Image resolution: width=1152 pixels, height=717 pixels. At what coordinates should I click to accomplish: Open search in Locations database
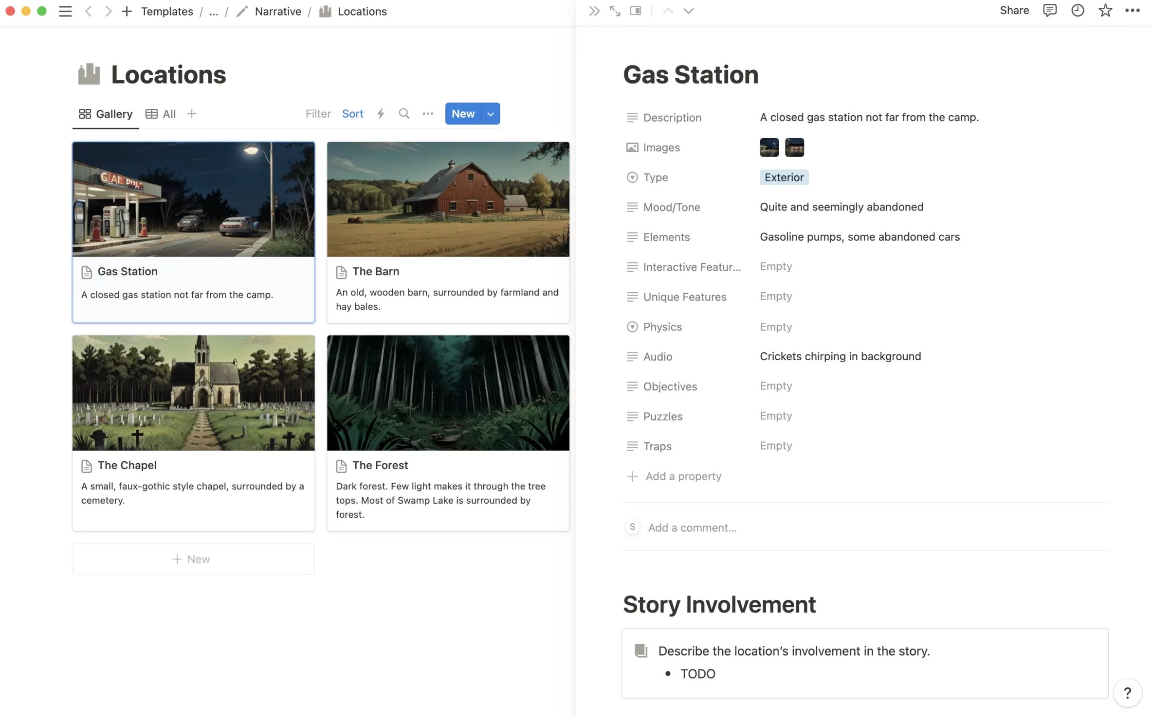tap(403, 114)
